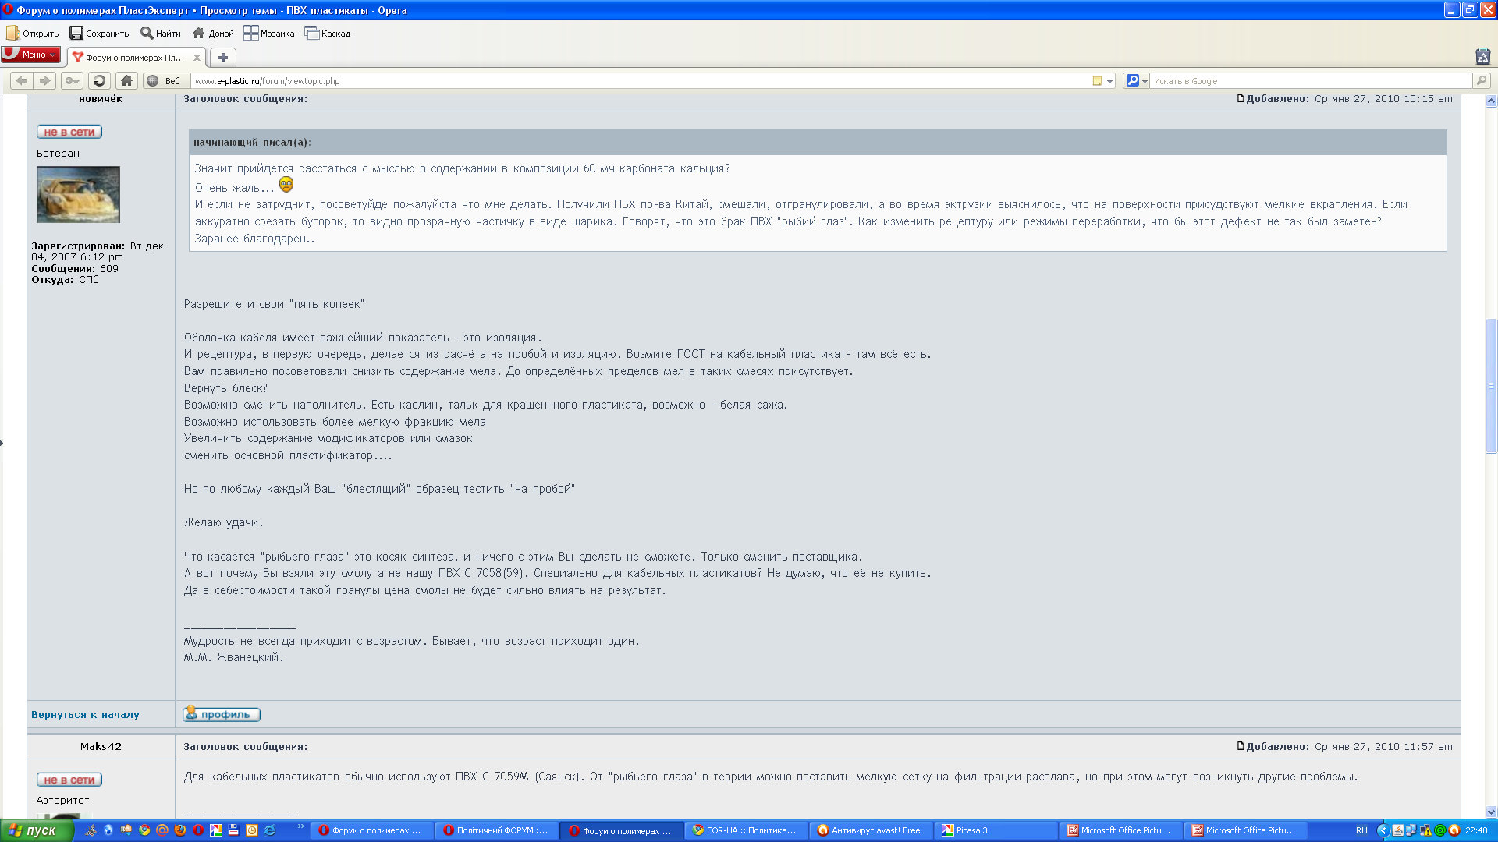Image resolution: width=1498 pixels, height=842 pixels.
Task: Open the red Opera Меню dropdown
Action: [31, 55]
